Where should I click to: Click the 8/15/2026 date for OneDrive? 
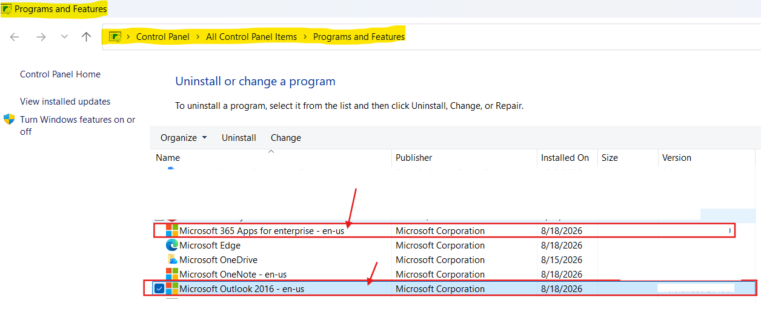click(x=562, y=260)
